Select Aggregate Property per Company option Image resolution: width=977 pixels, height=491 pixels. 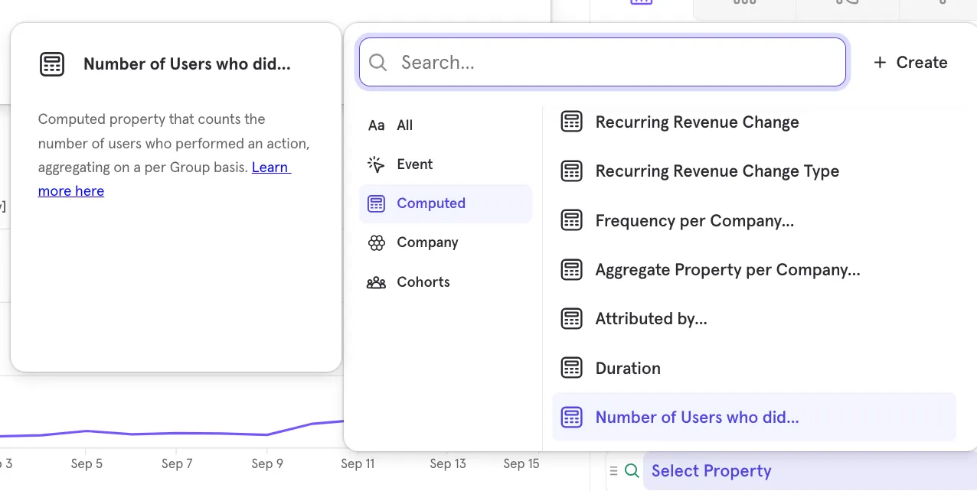[727, 270]
